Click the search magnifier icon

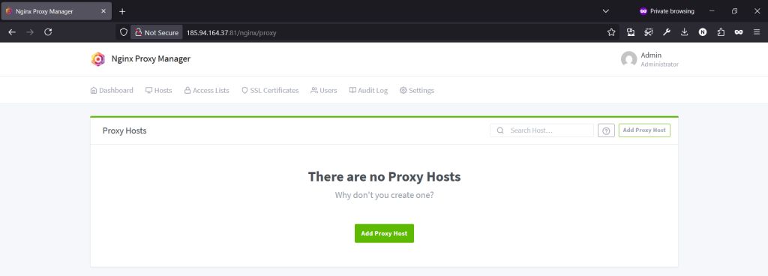[x=500, y=130]
